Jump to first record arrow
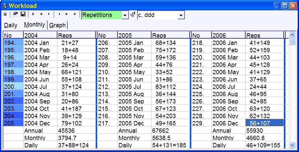This screenshot has width=299, height=152. coord(33,14)
